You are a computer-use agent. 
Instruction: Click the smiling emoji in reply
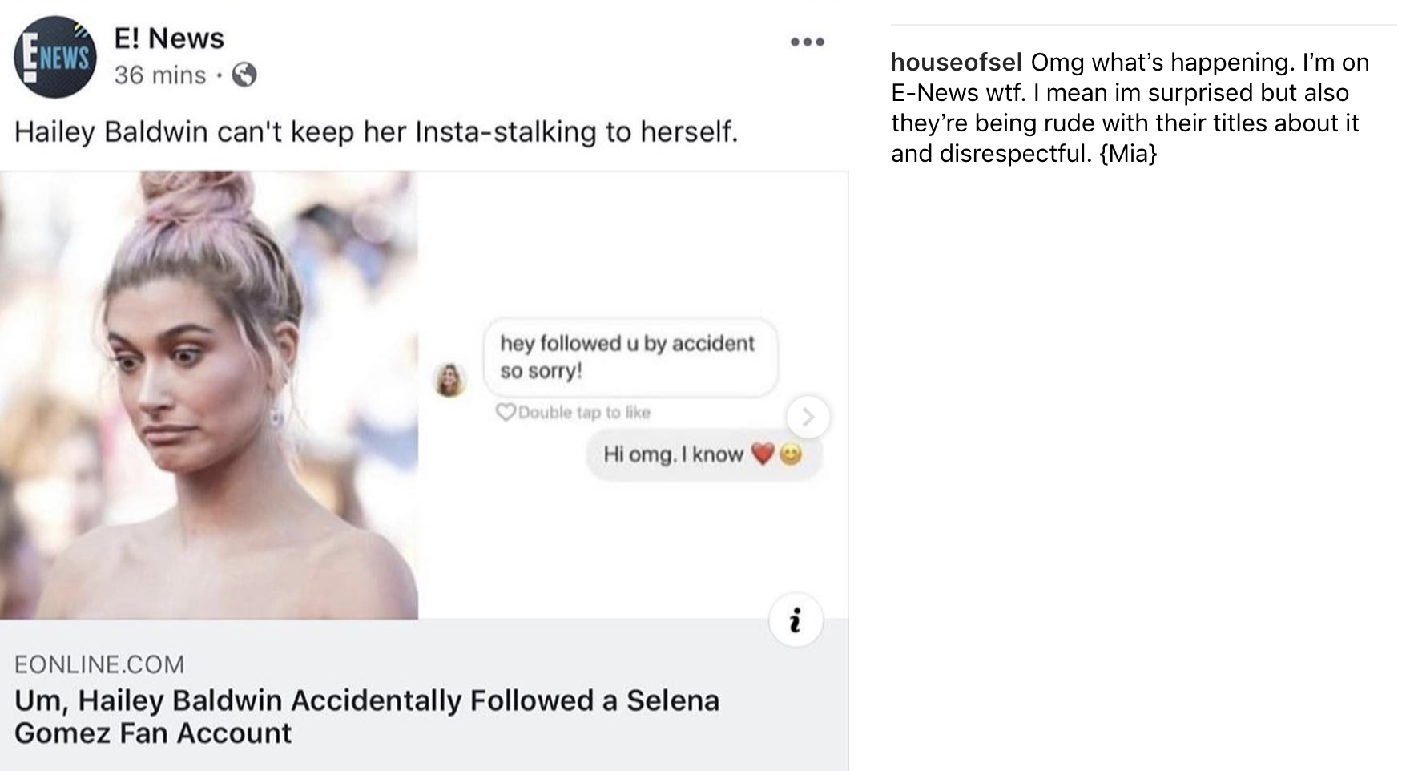tap(791, 454)
